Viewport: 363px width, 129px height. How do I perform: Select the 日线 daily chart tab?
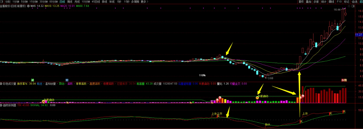pos(62,2)
